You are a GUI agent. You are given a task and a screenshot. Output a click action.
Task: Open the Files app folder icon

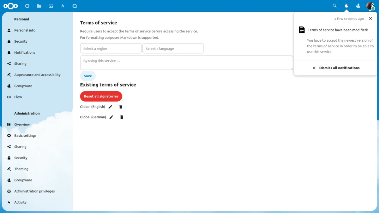(x=39, y=6)
